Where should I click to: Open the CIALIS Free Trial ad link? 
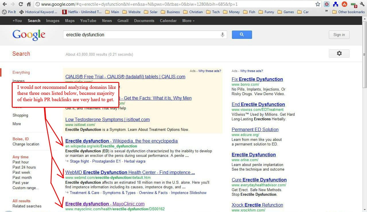click(125, 77)
